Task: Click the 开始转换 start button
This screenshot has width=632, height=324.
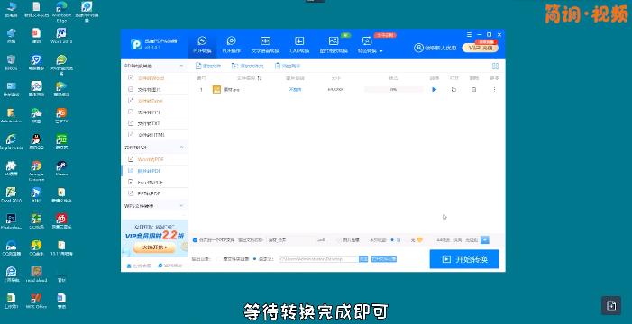Action: [464, 259]
